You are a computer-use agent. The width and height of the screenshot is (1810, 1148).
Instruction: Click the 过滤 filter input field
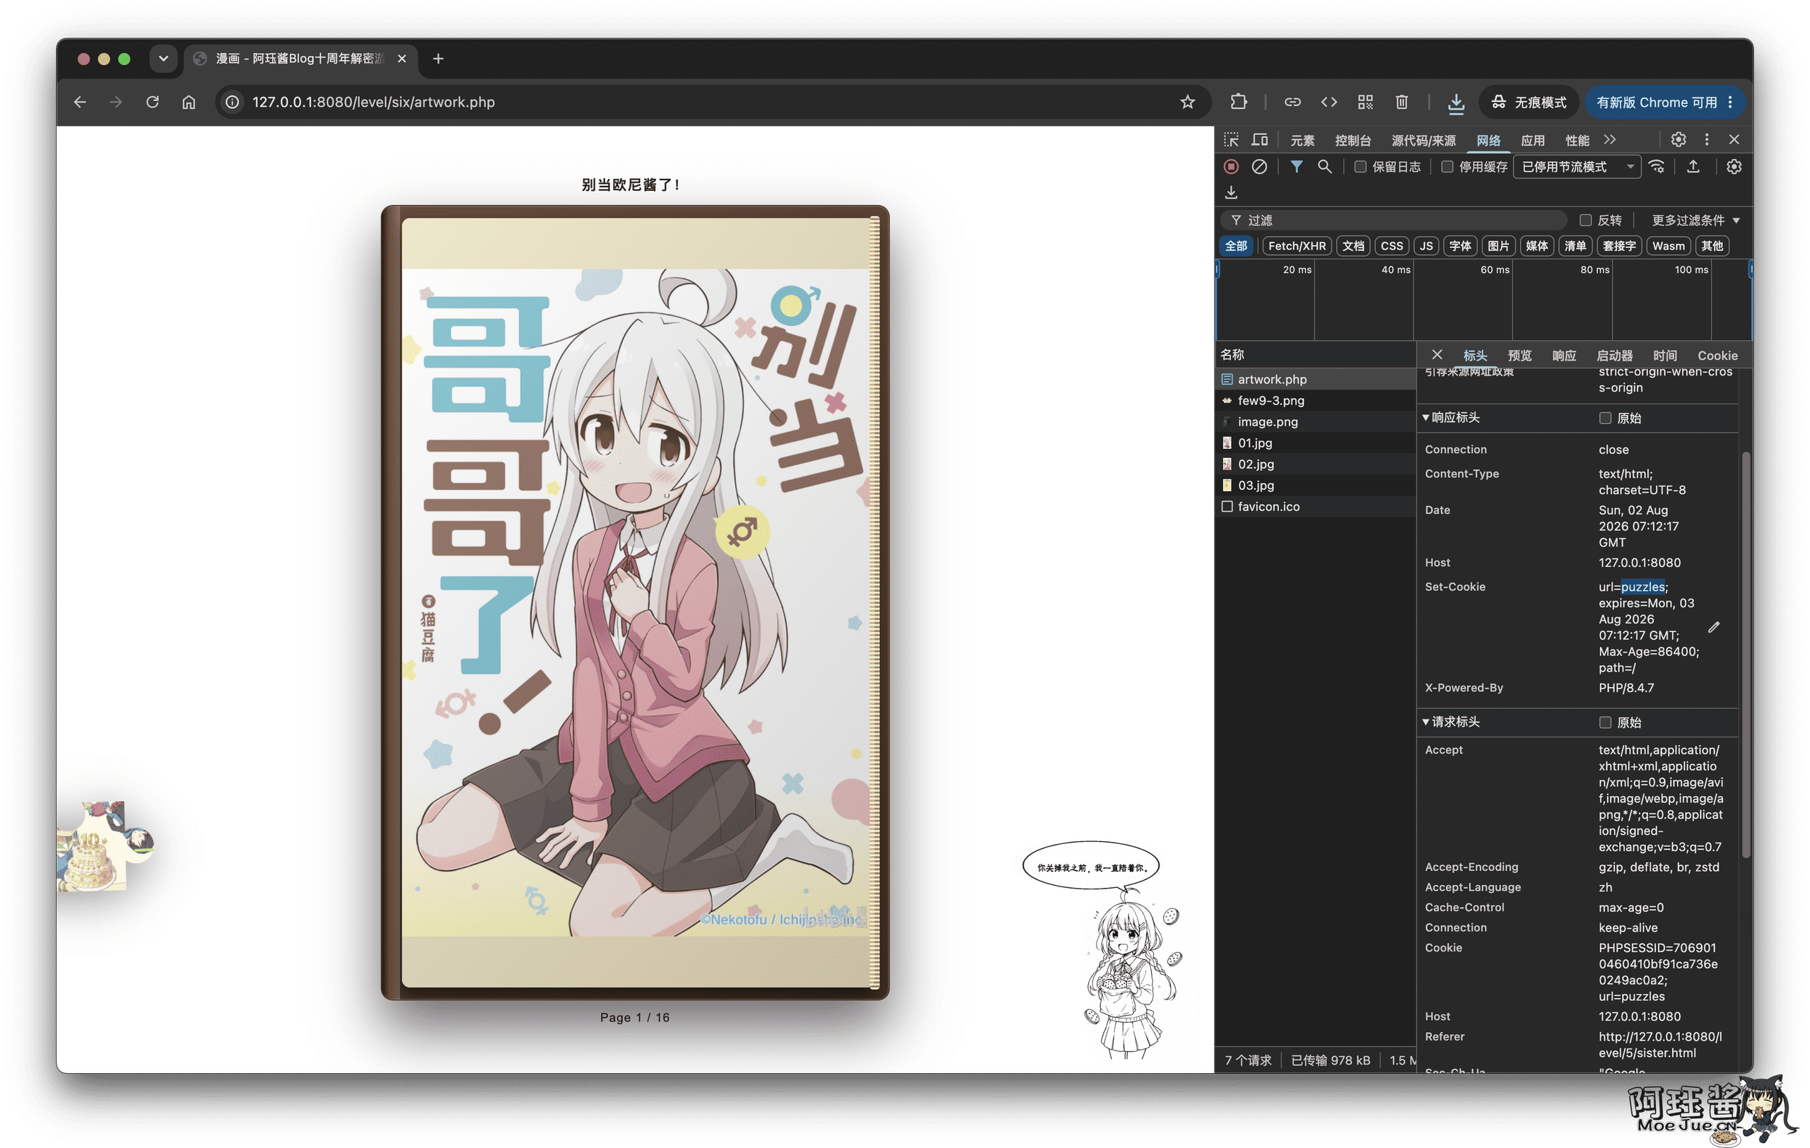tap(1394, 220)
